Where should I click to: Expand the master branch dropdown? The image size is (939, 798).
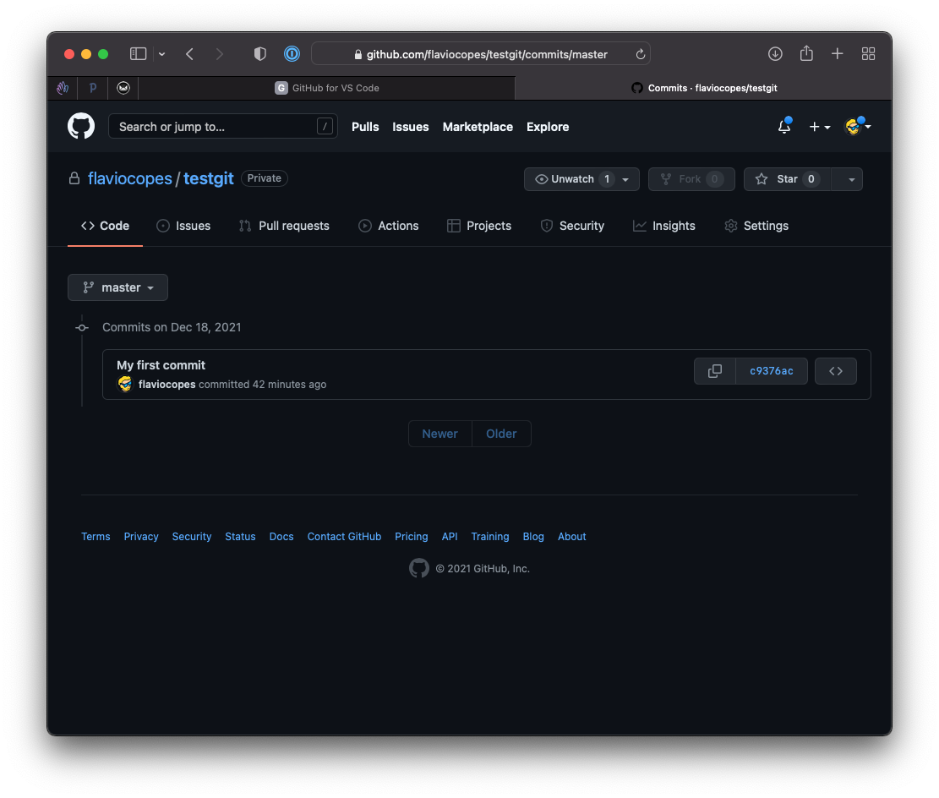click(x=117, y=287)
